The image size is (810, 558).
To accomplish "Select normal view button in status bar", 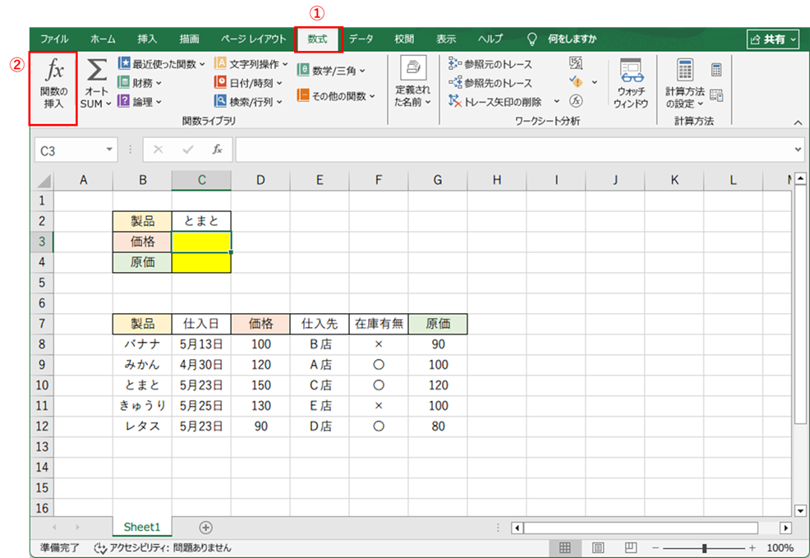I will point(565,547).
